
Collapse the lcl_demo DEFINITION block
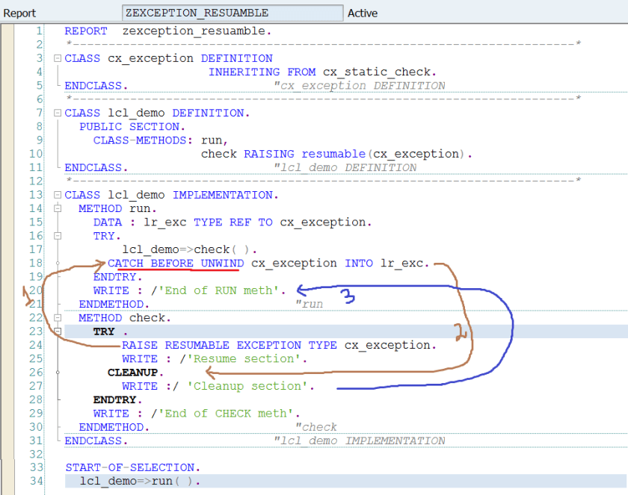tap(58, 113)
